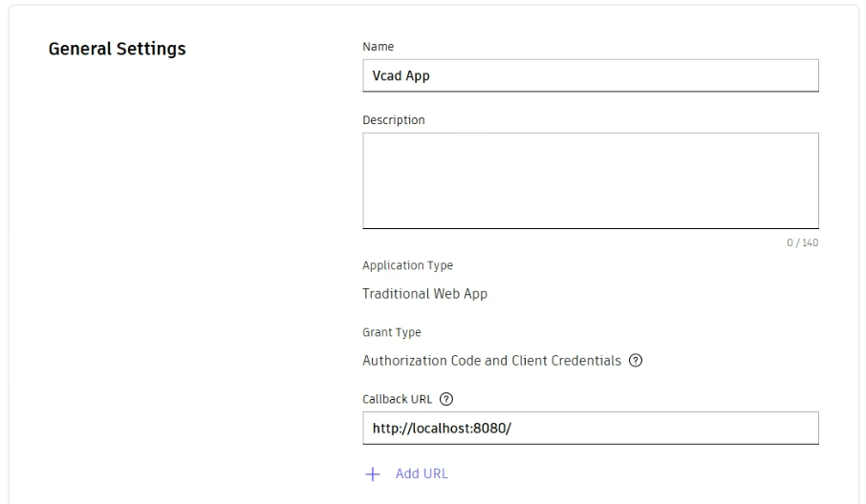Click the Application Type label
The width and height of the screenshot is (866, 504).
pyautogui.click(x=407, y=265)
